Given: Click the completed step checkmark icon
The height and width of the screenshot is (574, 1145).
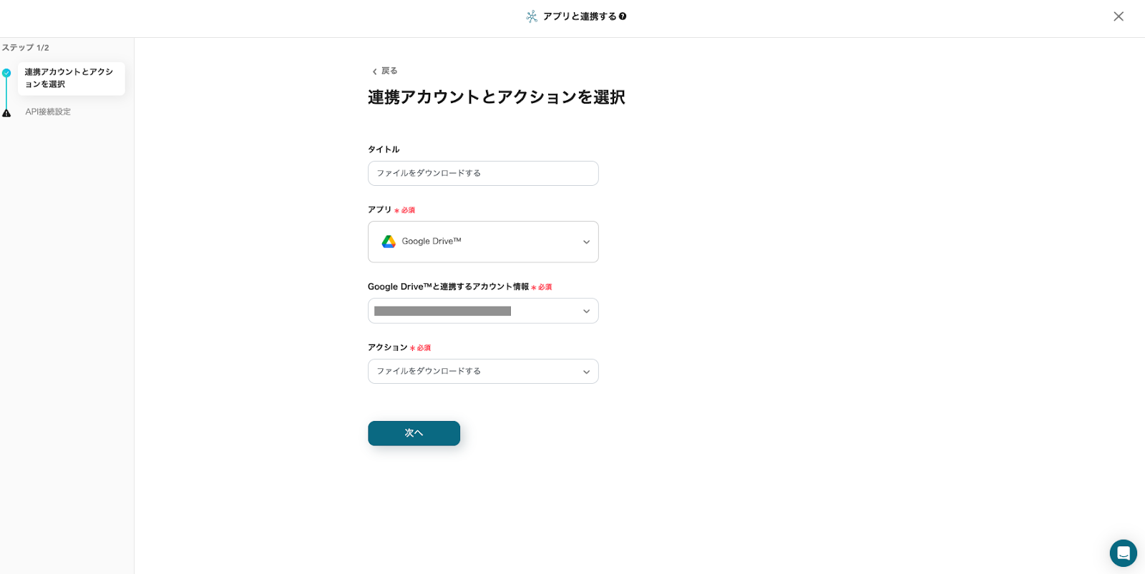Looking at the screenshot, I should click(6, 73).
